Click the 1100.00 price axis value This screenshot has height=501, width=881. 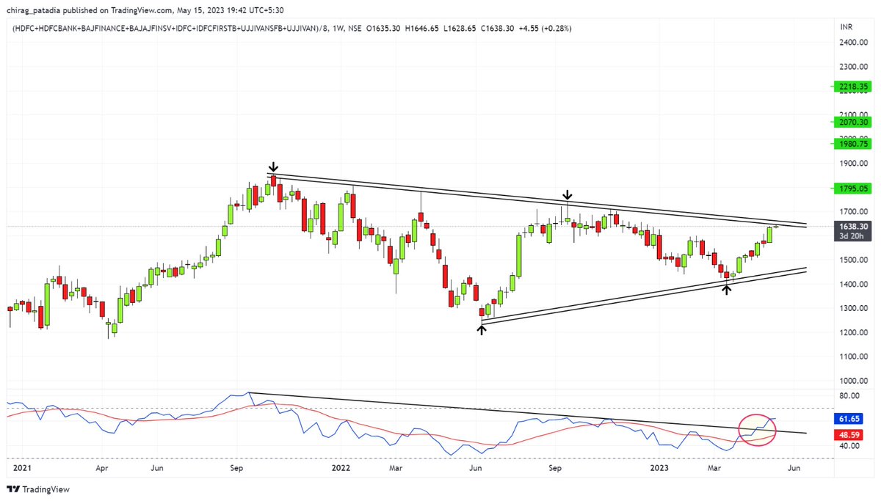pos(854,357)
